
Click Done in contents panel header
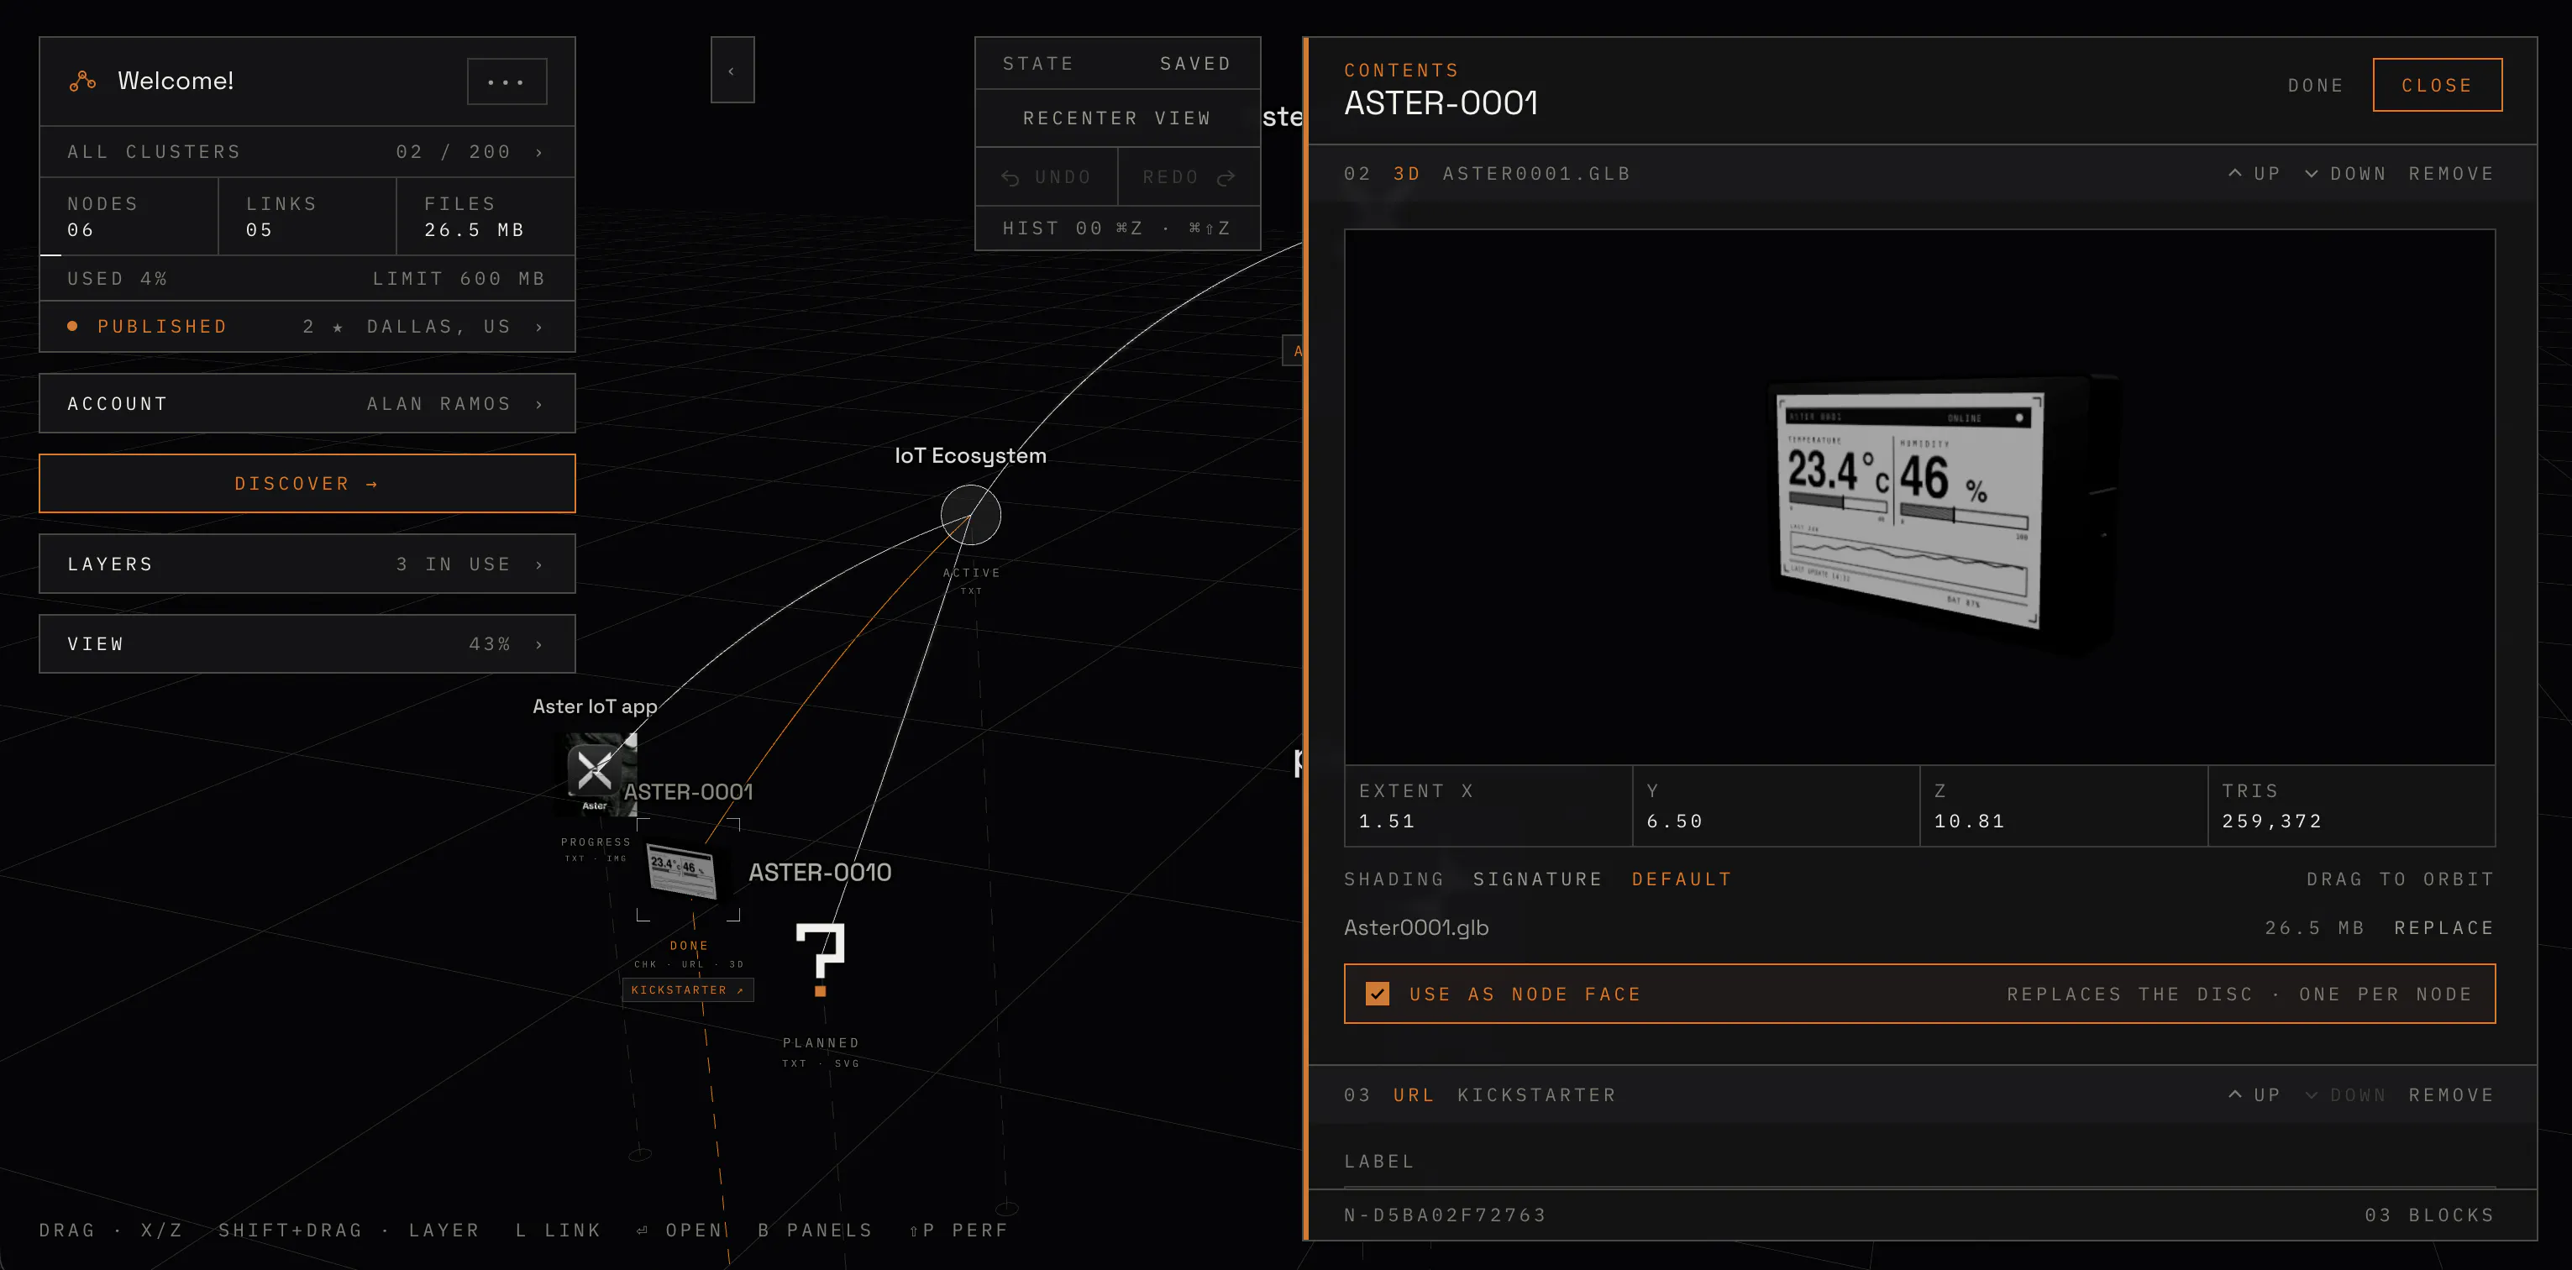pos(2316,86)
